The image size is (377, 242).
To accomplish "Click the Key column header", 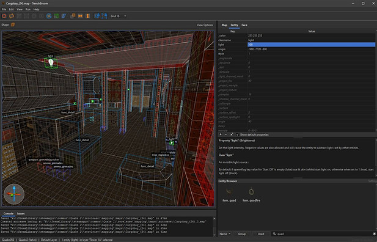I will (x=233, y=31).
